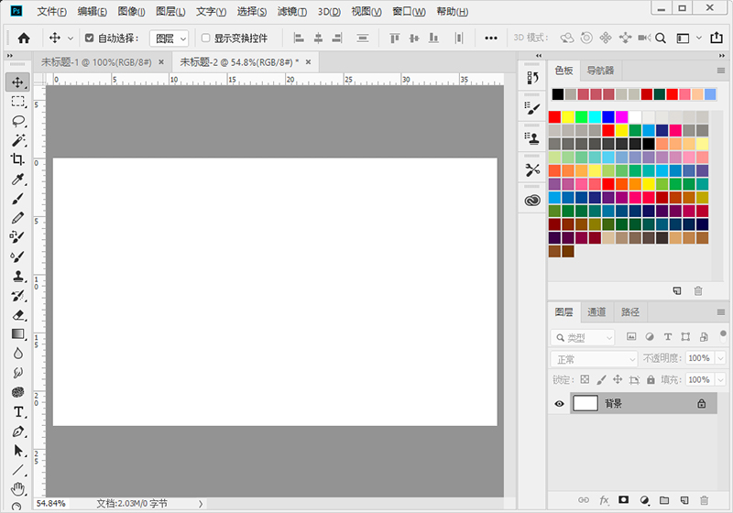Select the Magic Wand tool
This screenshot has height=513, width=733.
(18, 140)
